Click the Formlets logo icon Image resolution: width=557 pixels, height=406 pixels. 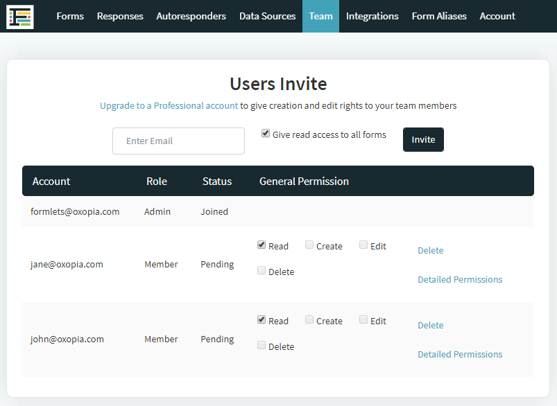point(20,17)
